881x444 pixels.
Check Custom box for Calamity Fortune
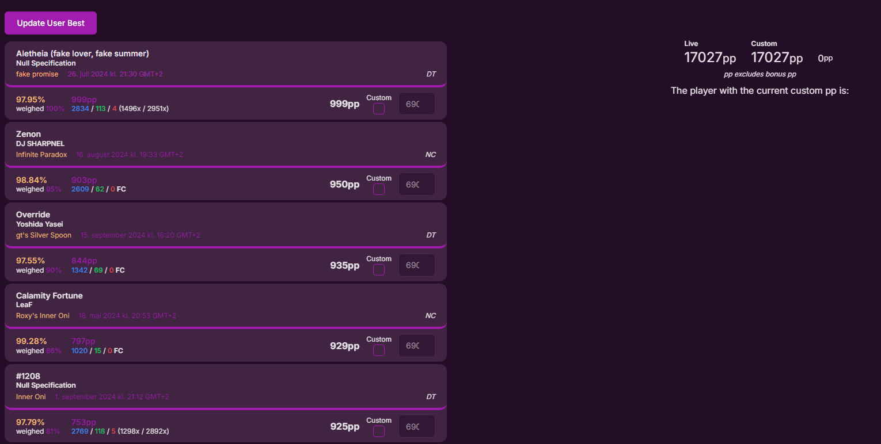click(379, 350)
